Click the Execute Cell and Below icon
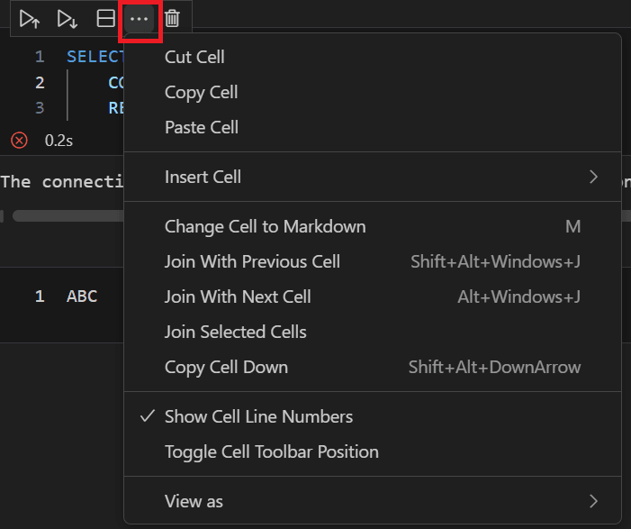The image size is (631, 529). [x=67, y=18]
